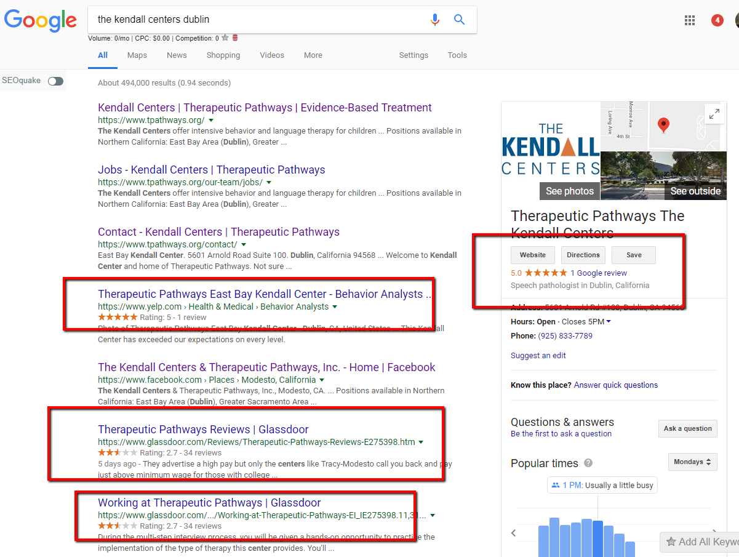Screen dimensions: 739x557
Task: Click the blue search magnifier icon
Action: pyautogui.click(x=459, y=20)
